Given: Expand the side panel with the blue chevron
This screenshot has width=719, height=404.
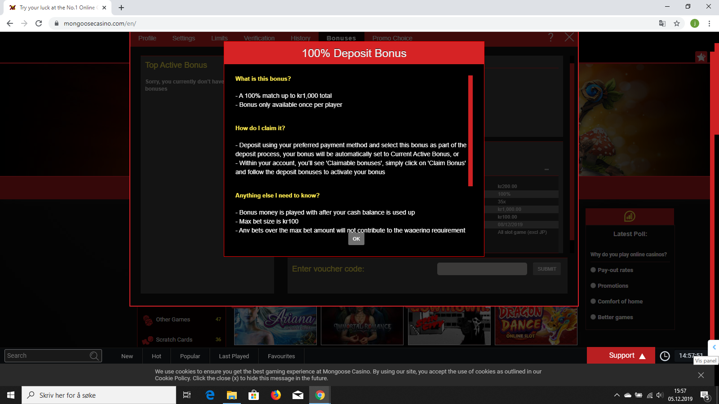Looking at the screenshot, I should [x=714, y=347].
